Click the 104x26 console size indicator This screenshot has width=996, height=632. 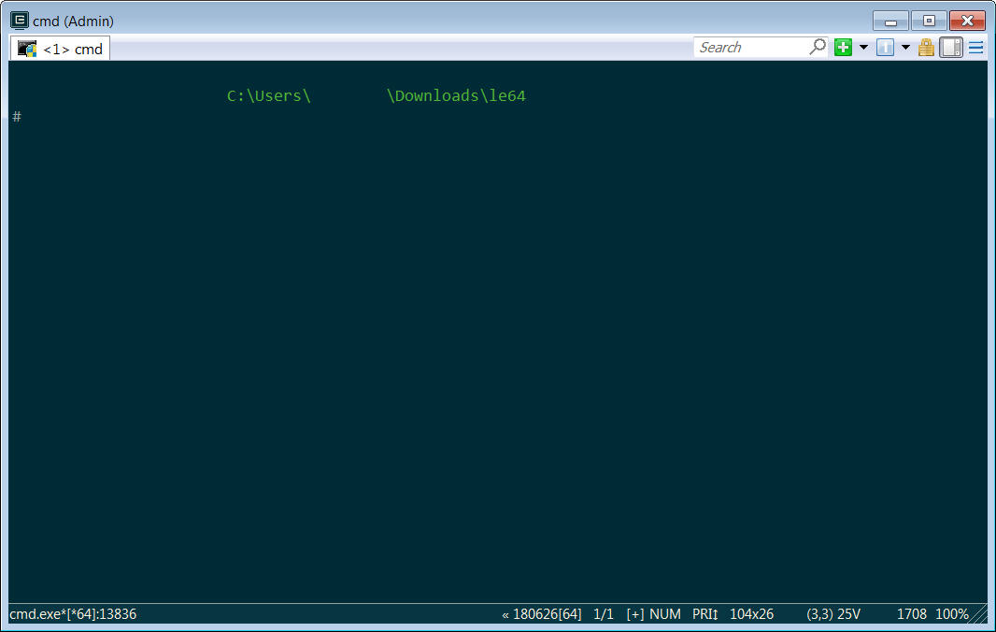point(751,614)
